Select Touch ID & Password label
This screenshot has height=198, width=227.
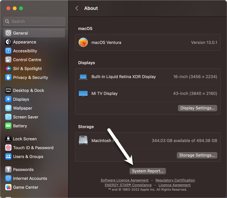coord(33,148)
